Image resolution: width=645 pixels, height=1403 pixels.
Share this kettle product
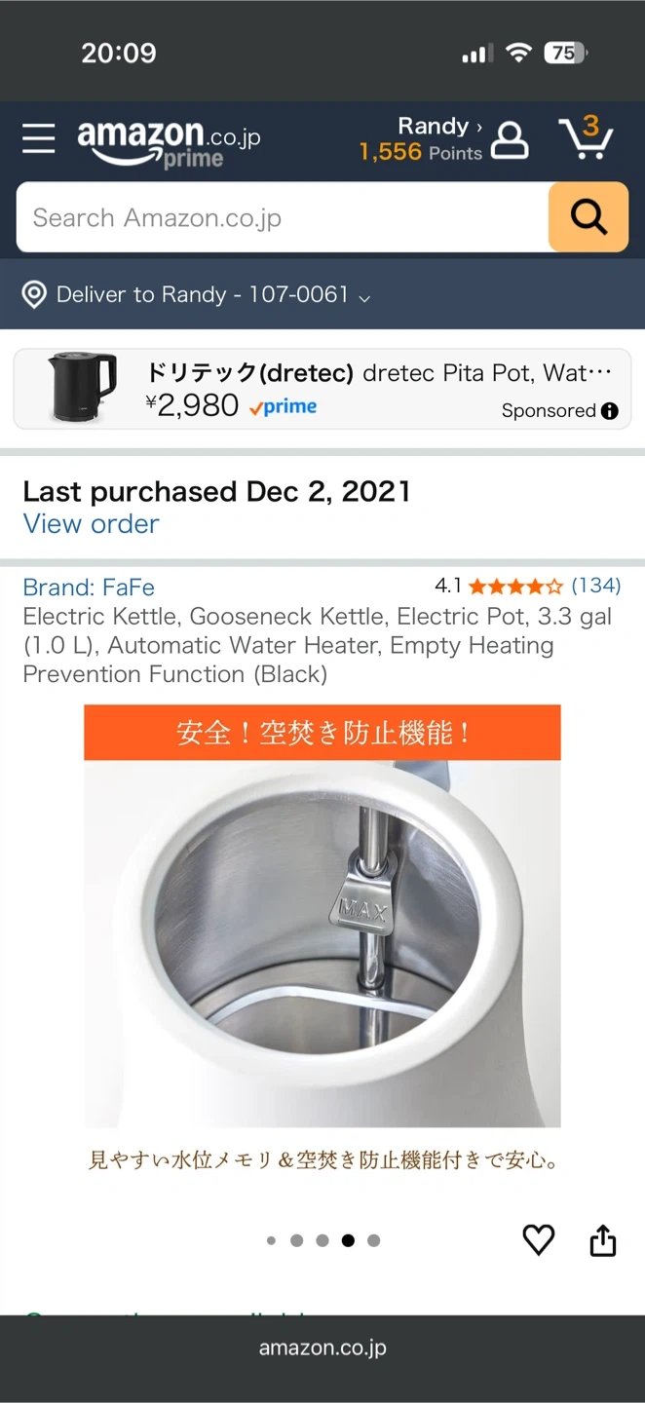[x=603, y=1240]
